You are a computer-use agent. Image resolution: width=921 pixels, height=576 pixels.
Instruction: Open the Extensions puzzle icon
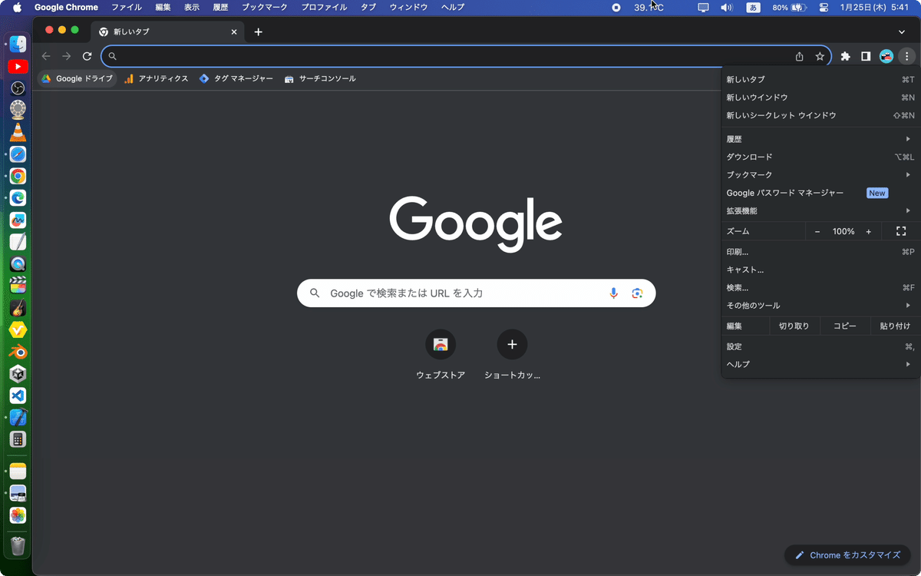846,56
